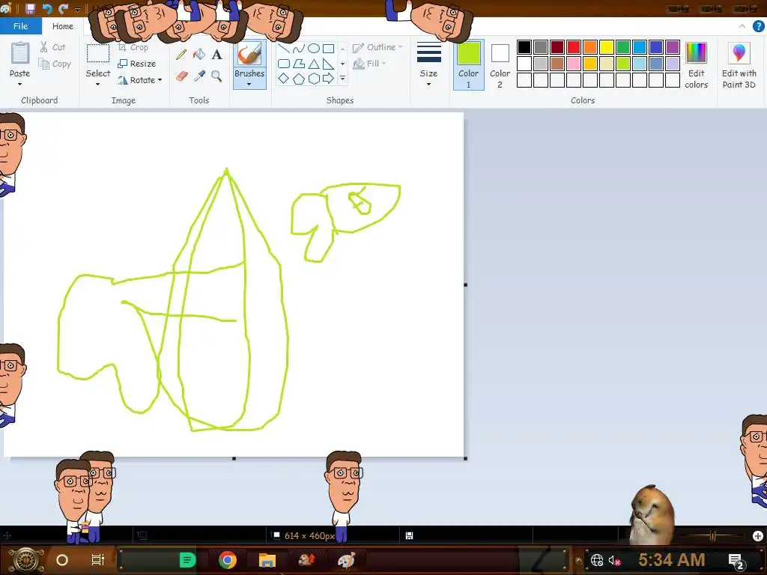Click the Redo arrow in title bar
Image resolution: width=767 pixels, height=575 pixels.
pos(63,8)
